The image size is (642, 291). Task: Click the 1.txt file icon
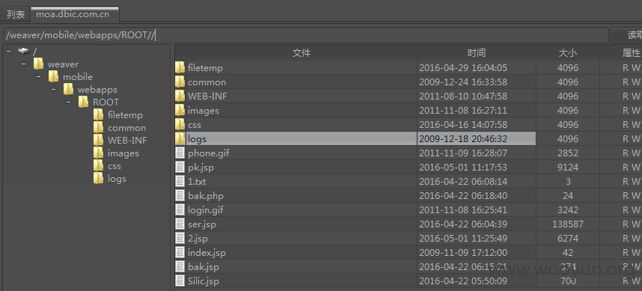[180, 181]
